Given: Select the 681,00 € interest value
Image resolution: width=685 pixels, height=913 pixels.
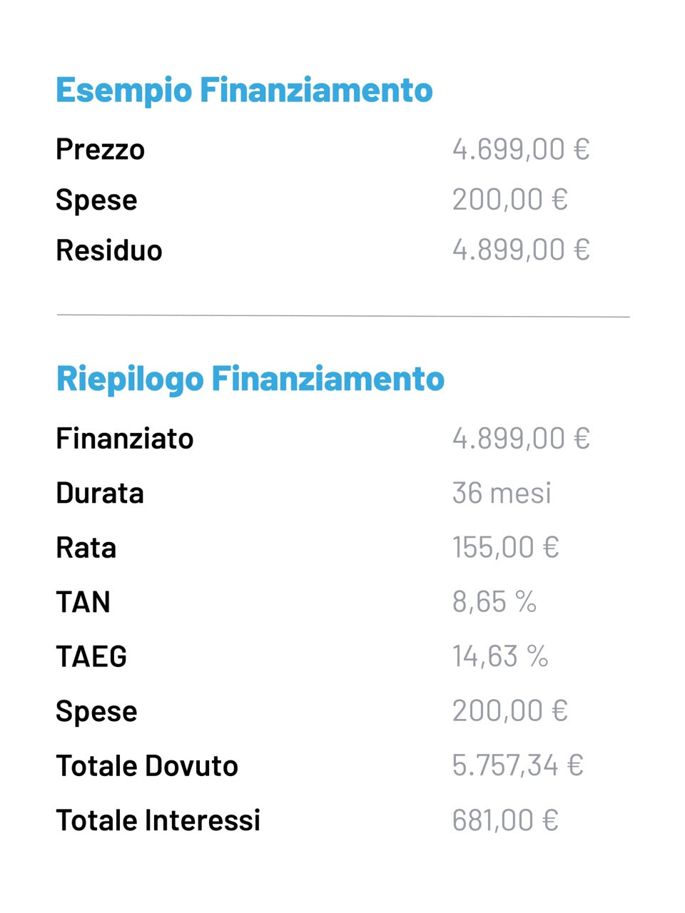Looking at the screenshot, I should (x=504, y=820).
